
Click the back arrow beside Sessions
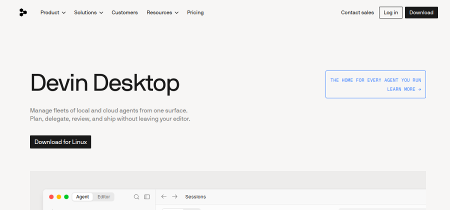(164, 196)
